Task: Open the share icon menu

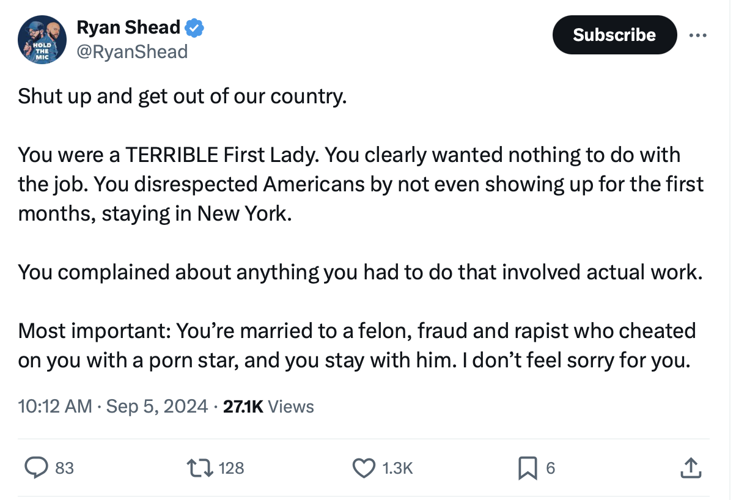Action: [x=689, y=468]
